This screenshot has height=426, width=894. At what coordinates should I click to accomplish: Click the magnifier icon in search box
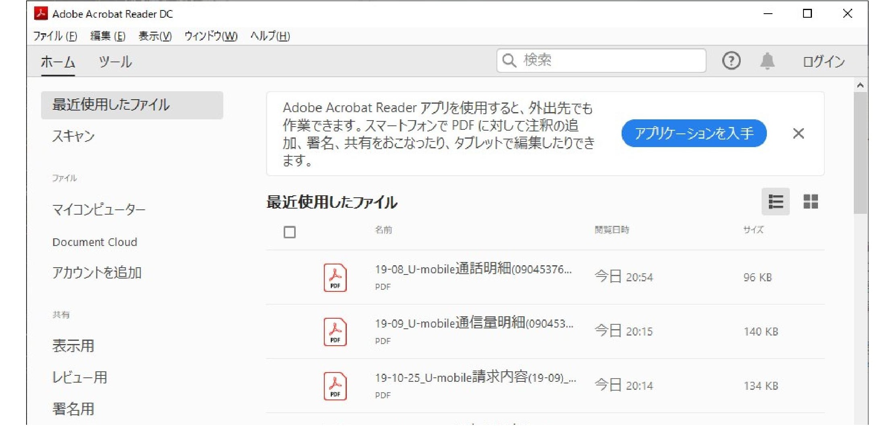coord(509,61)
